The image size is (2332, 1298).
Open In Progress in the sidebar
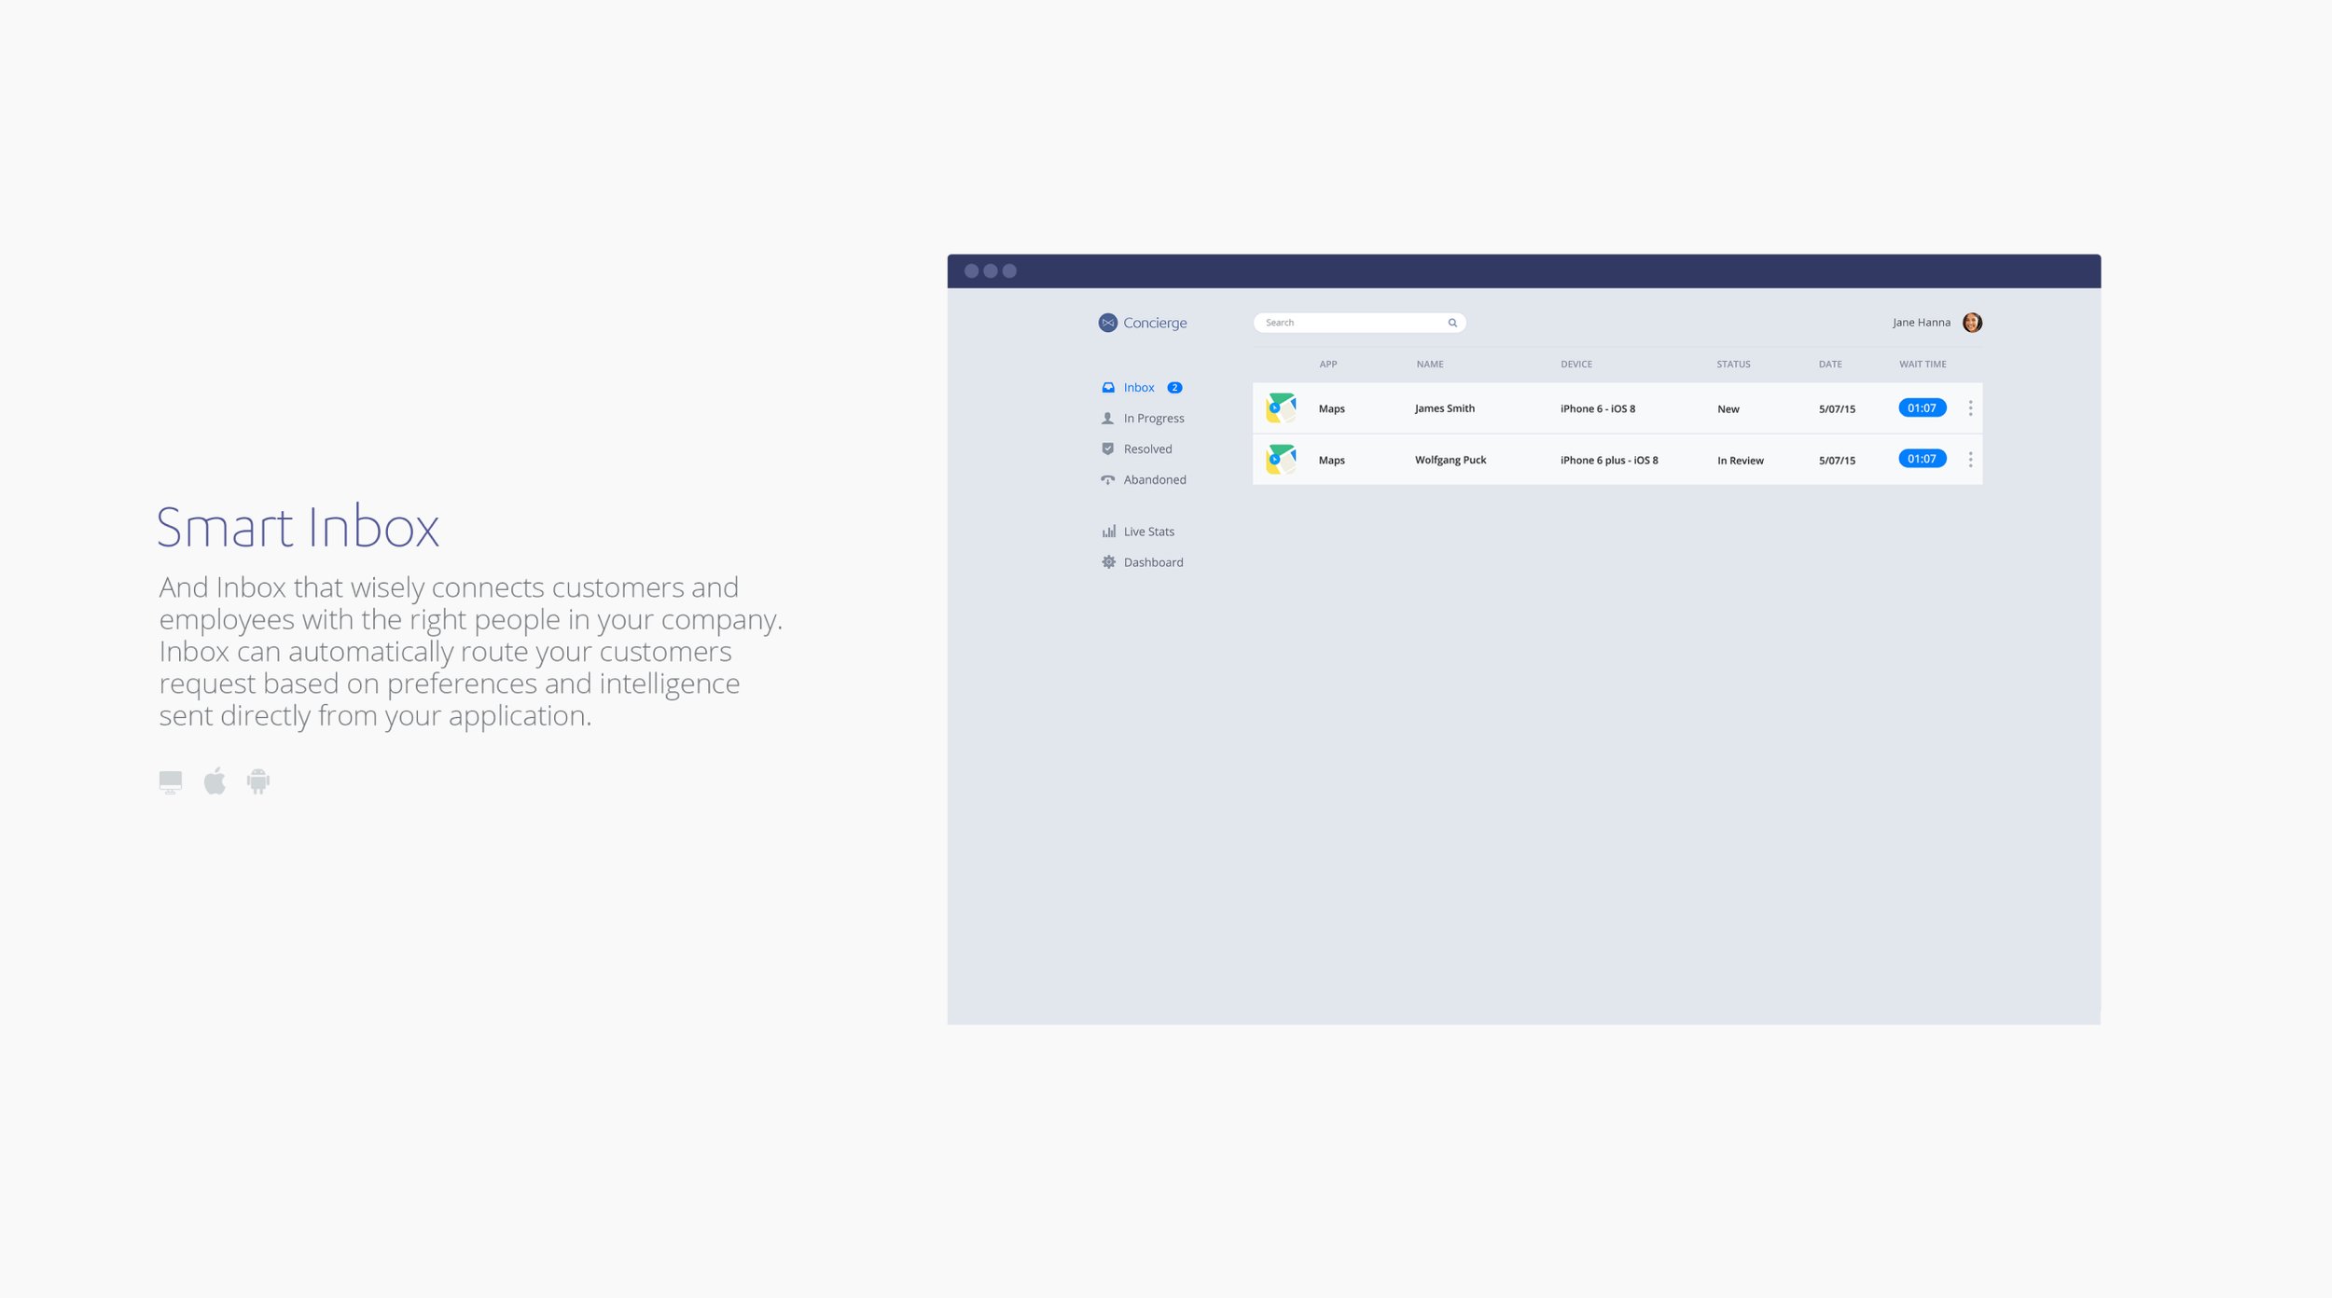1153,419
